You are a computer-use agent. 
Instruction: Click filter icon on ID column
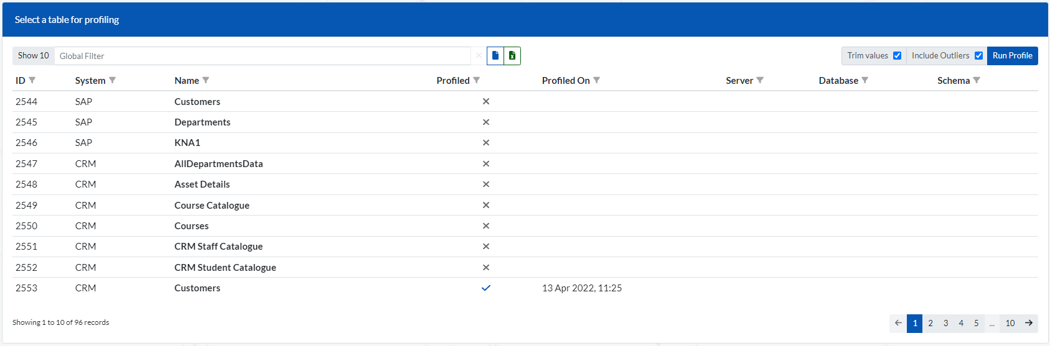32,80
